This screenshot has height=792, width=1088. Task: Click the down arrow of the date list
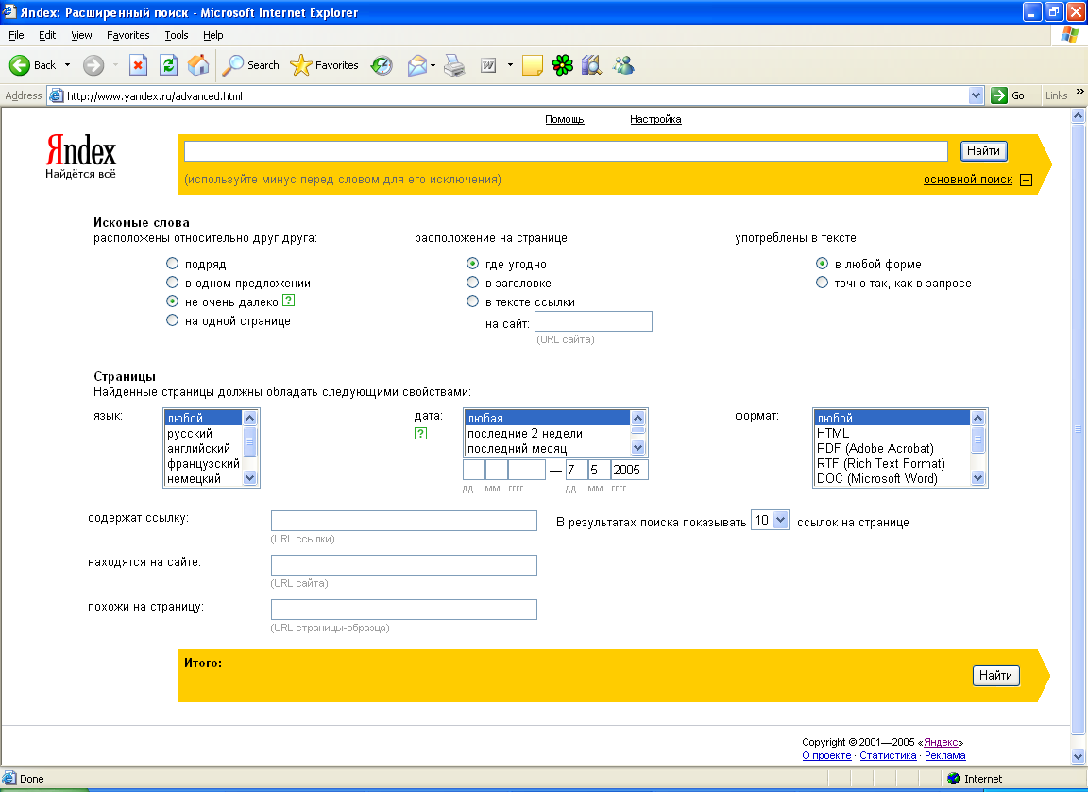tap(637, 448)
